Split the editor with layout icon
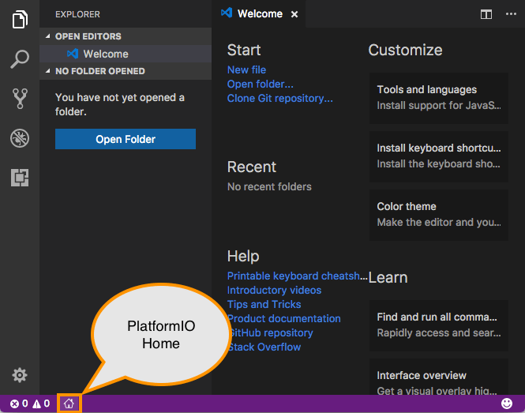The width and height of the screenshot is (525, 413). (x=486, y=14)
